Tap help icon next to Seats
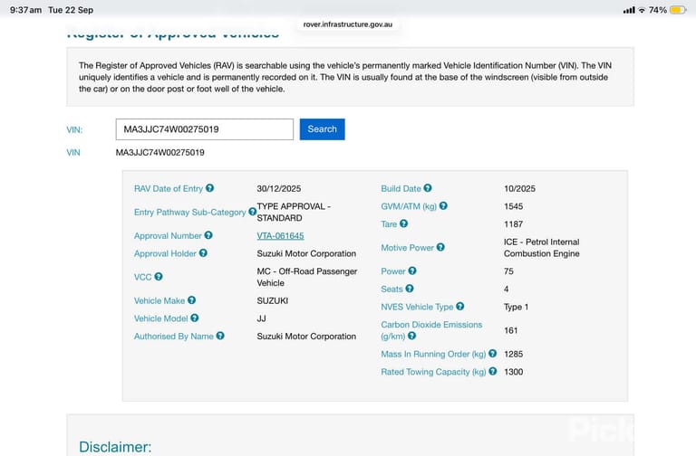 coord(410,288)
